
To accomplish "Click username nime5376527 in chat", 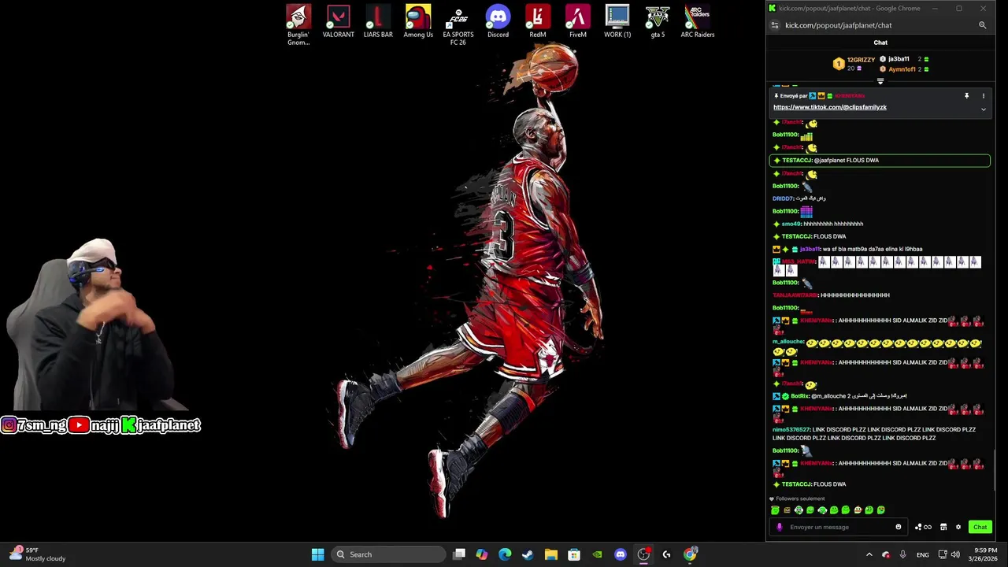I will tap(791, 430).
